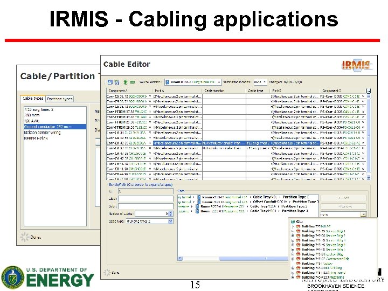Click highlighted Multiconductor cable function cell
The image size is (388, 291).
pyautogui.click(x=224, y=143)
